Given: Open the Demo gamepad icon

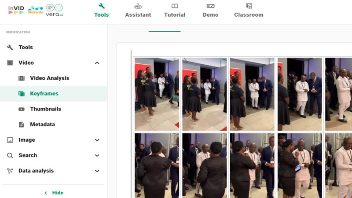Looking at the screenshot, I should (x=210, y=6).
